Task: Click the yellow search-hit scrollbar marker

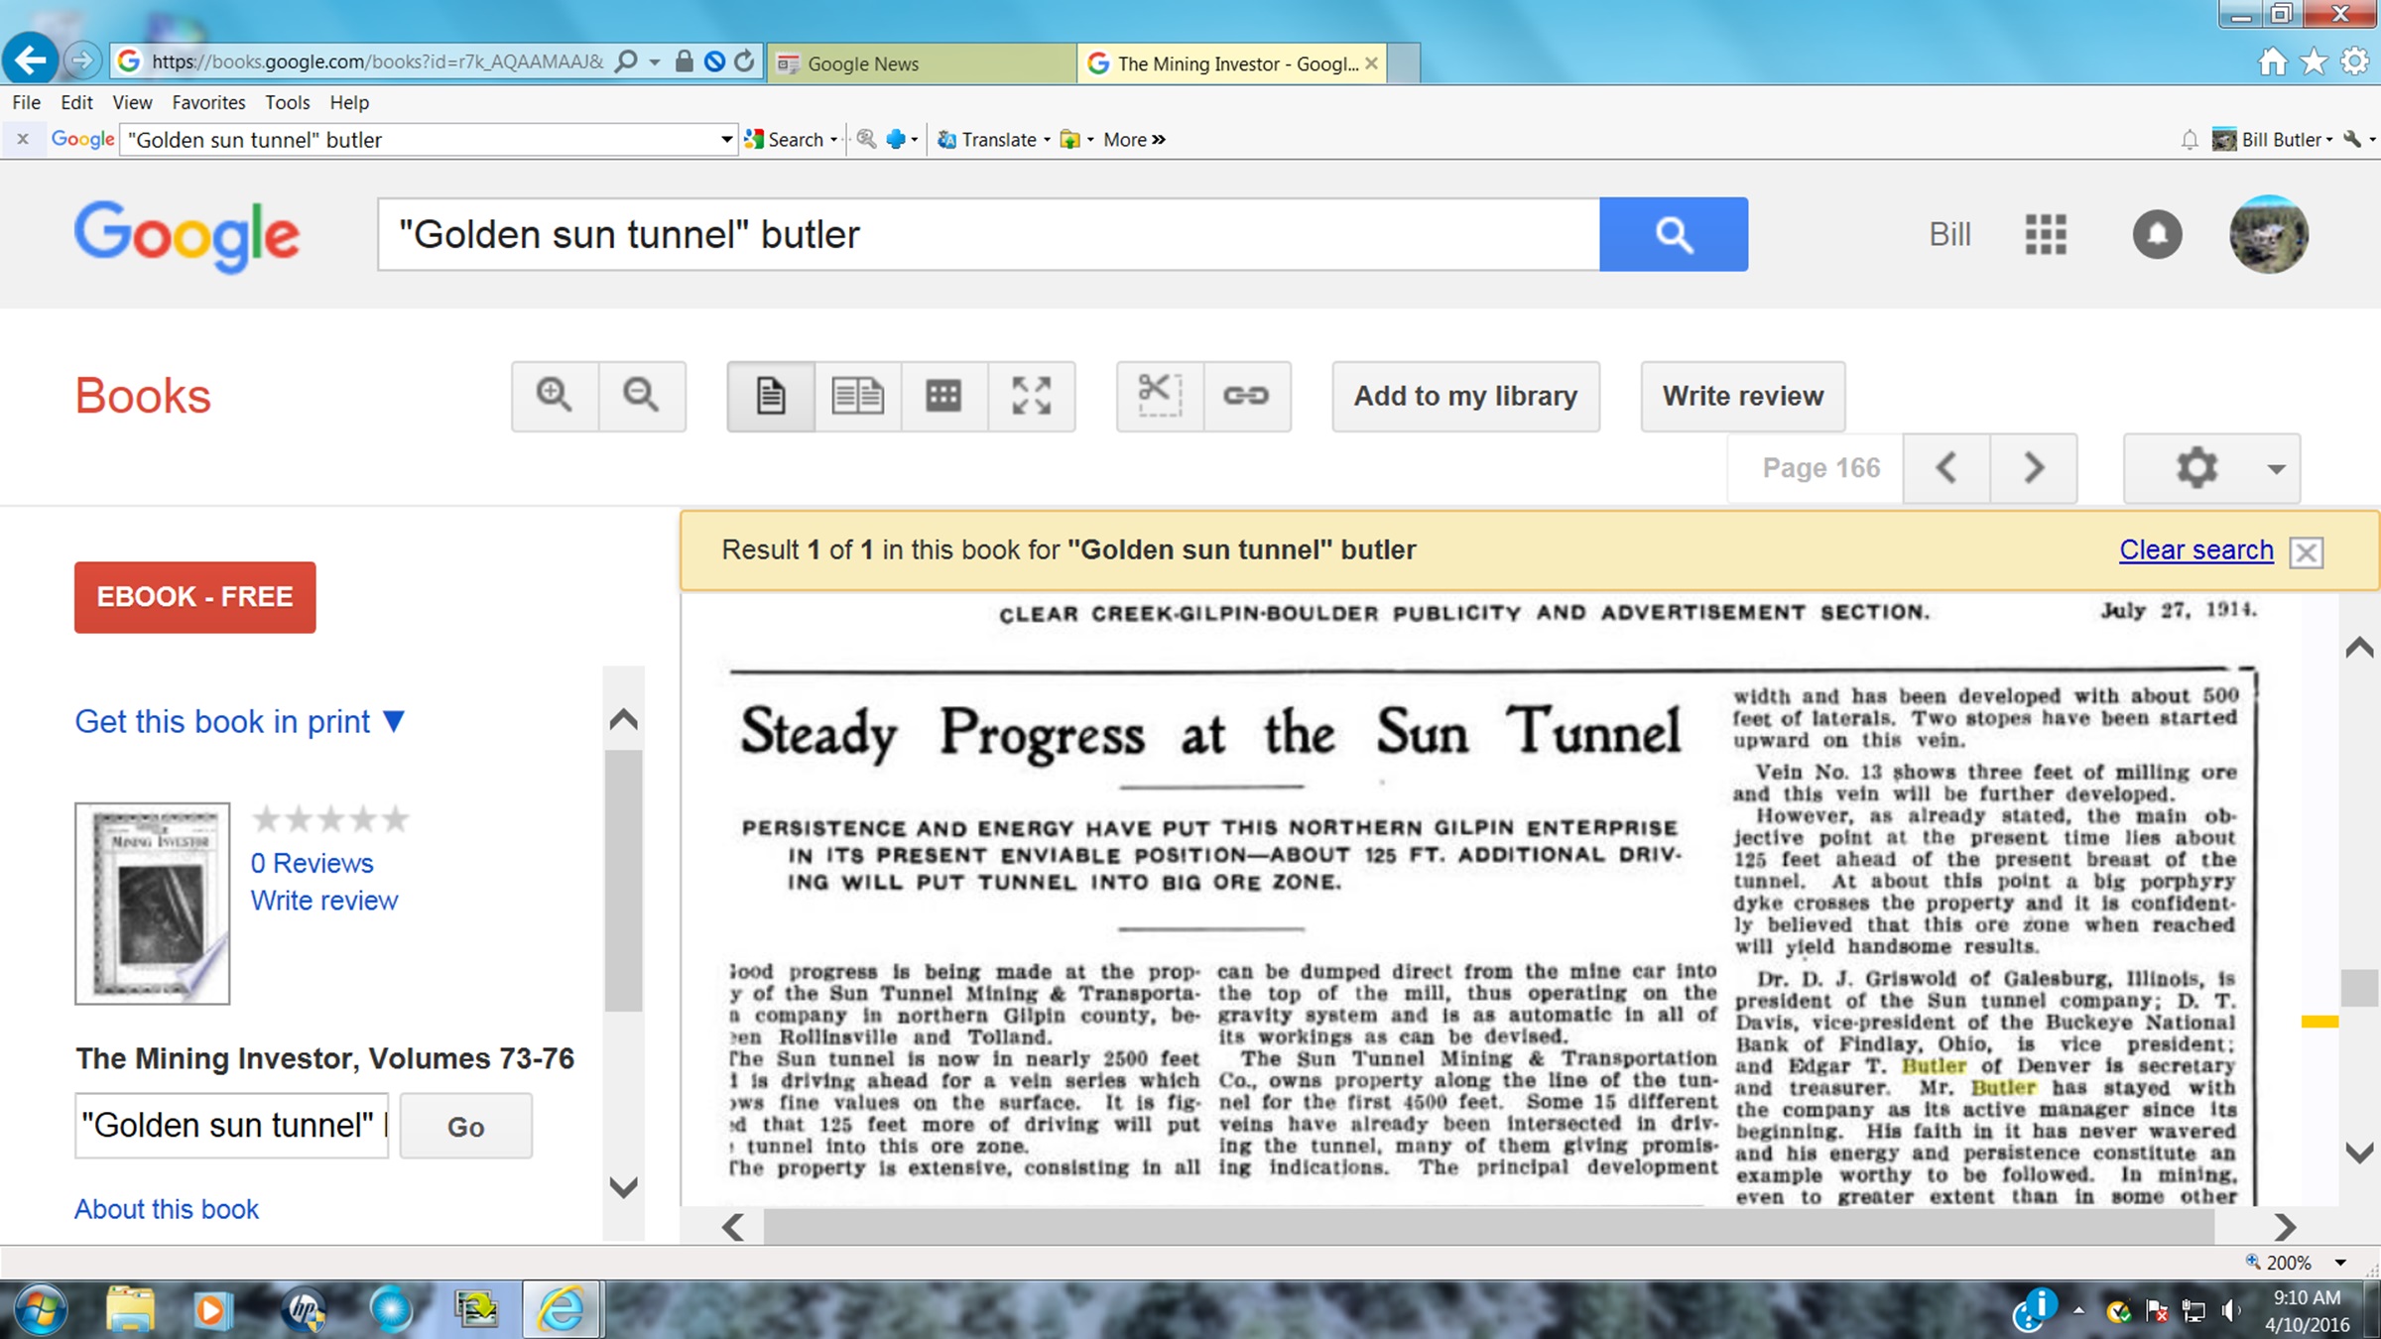Action: pos(2319,1022)
